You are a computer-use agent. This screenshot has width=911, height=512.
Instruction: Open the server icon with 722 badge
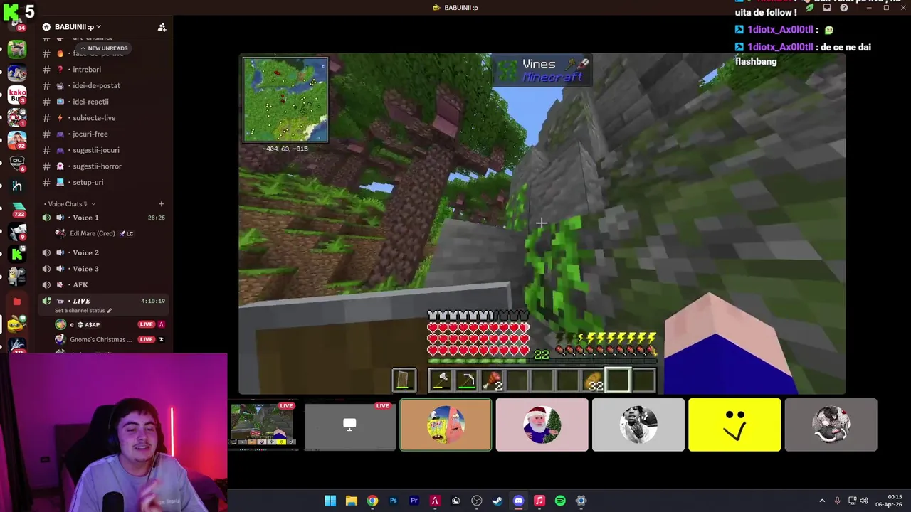coord(17,208)
